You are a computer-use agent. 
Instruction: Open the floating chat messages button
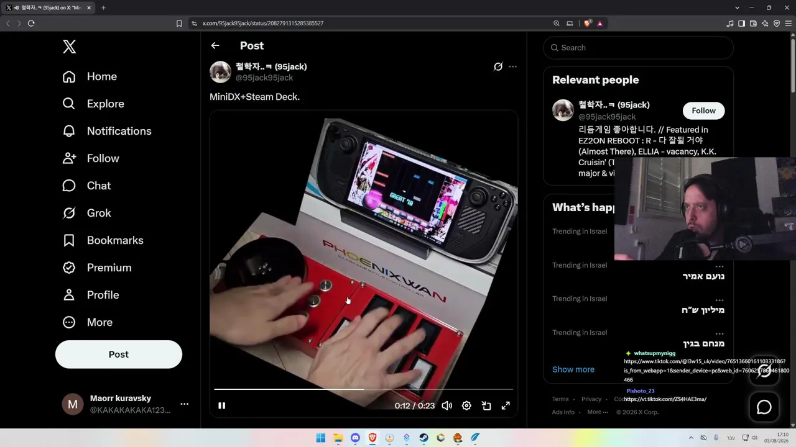pos(764,407)
